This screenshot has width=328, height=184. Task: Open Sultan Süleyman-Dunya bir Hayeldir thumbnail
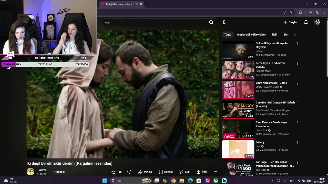click(x=238, y=50)
